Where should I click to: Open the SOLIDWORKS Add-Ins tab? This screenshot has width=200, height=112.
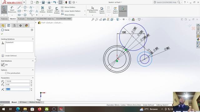click(45, 19)
